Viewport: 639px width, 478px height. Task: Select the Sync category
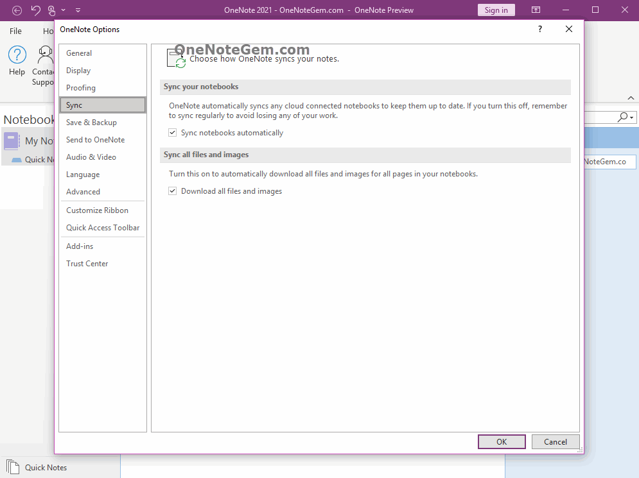103,105
